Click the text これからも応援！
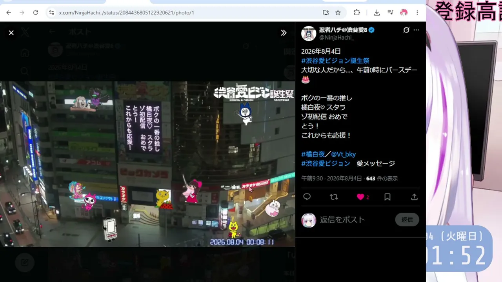Image resolution: width=502 pixels, height=282 pixels. [x=326, y=136]
